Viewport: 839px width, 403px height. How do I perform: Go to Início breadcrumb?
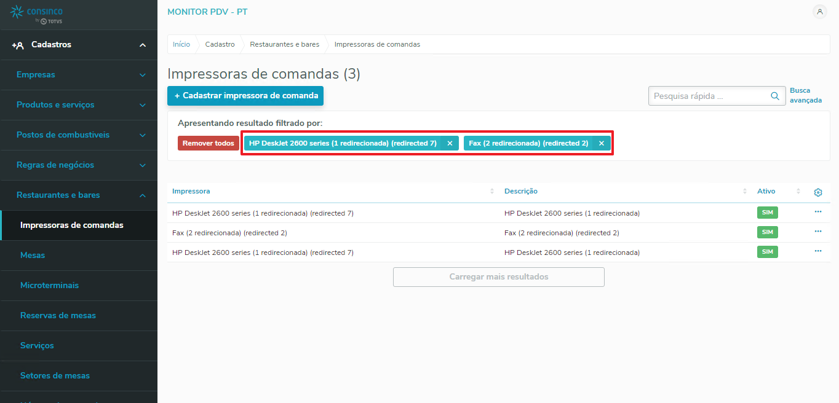click(181, 44)
